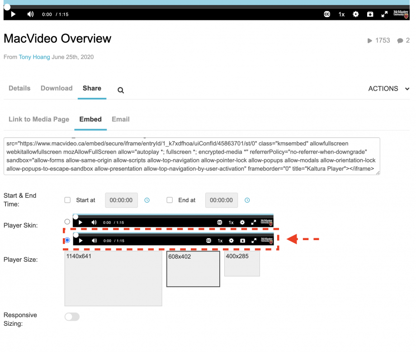Play the main video at the top

(x=13, y=14)
